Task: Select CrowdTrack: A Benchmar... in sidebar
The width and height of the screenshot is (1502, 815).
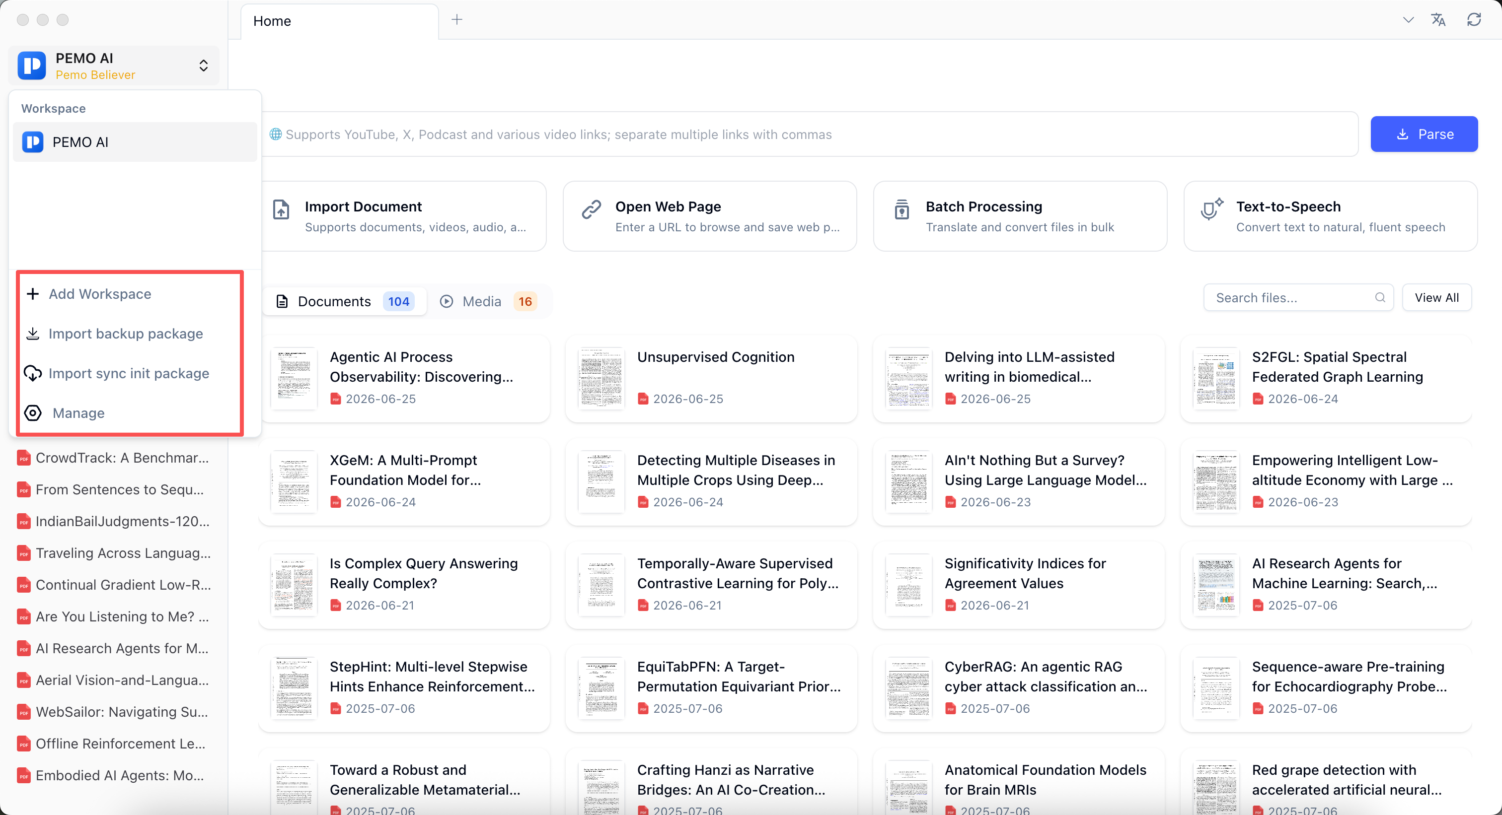Action: pyautogui.click(x=114, y=458)
